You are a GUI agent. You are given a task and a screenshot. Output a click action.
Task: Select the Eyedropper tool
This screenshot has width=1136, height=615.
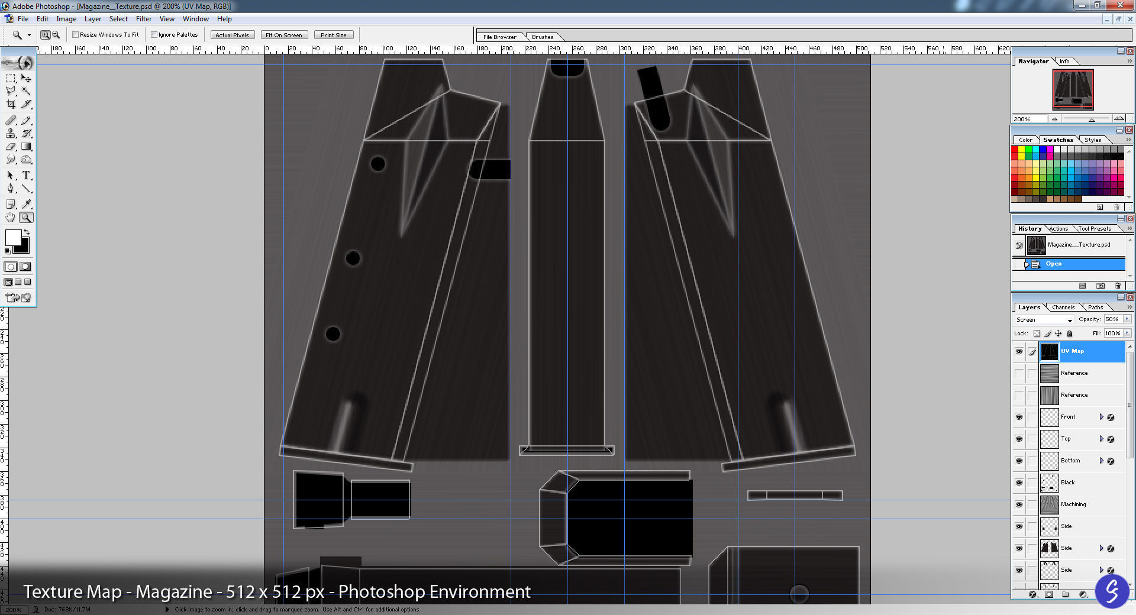coord(26,204)
